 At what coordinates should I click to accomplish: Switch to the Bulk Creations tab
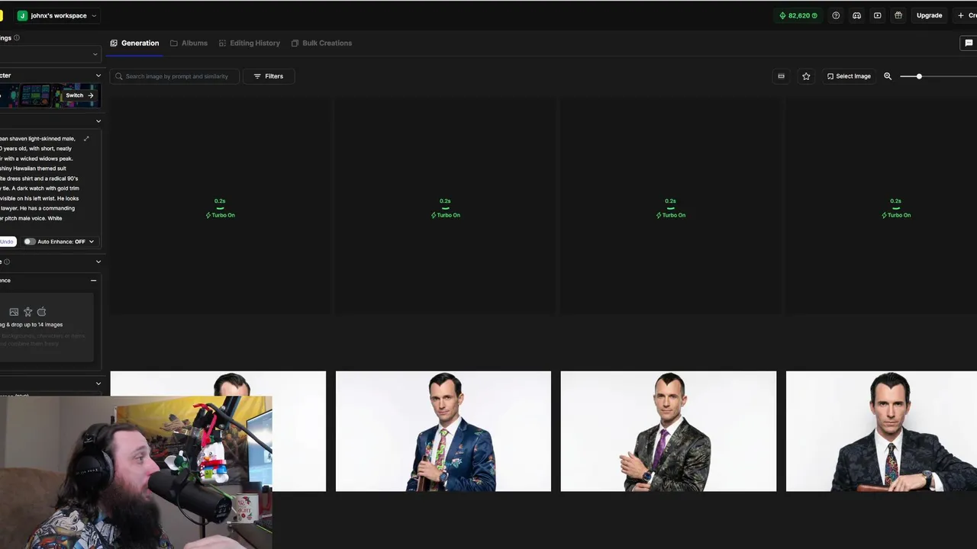[321, 43]
